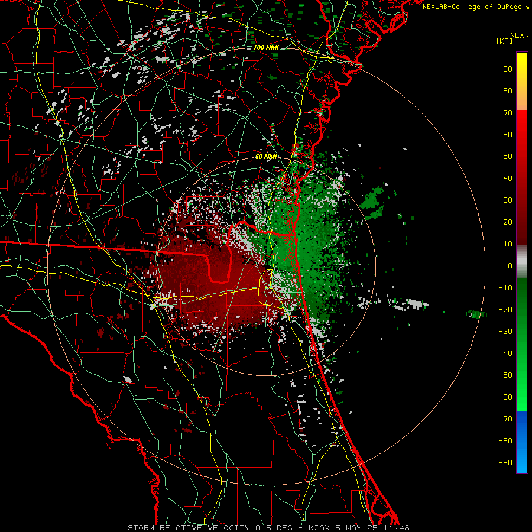Viewport: 532px width, 532px height.
Task: Click the -50 value on the velocity scale
Action: [x=505, y=375]
